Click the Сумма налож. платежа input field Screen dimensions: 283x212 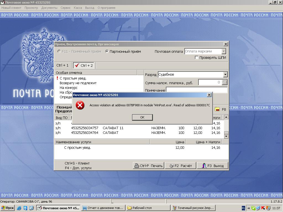pyautogui.click(x=210, y=82)
